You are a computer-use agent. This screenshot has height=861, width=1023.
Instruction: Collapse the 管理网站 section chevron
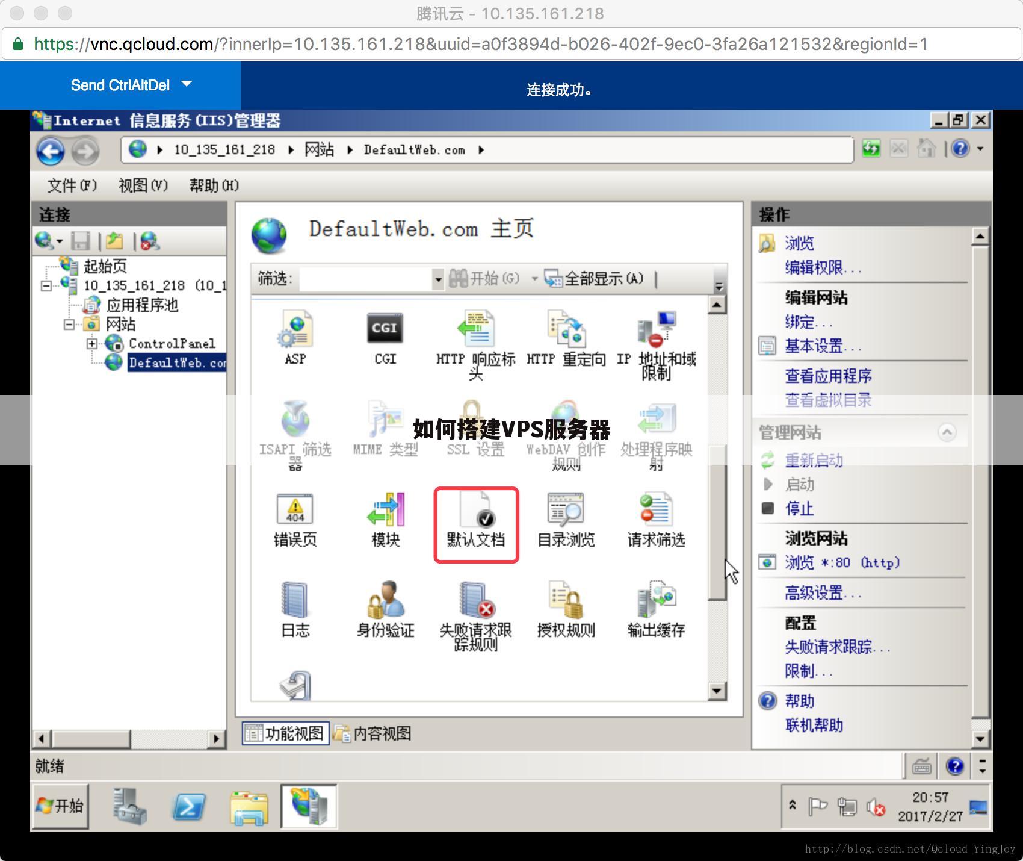point(947,432)
